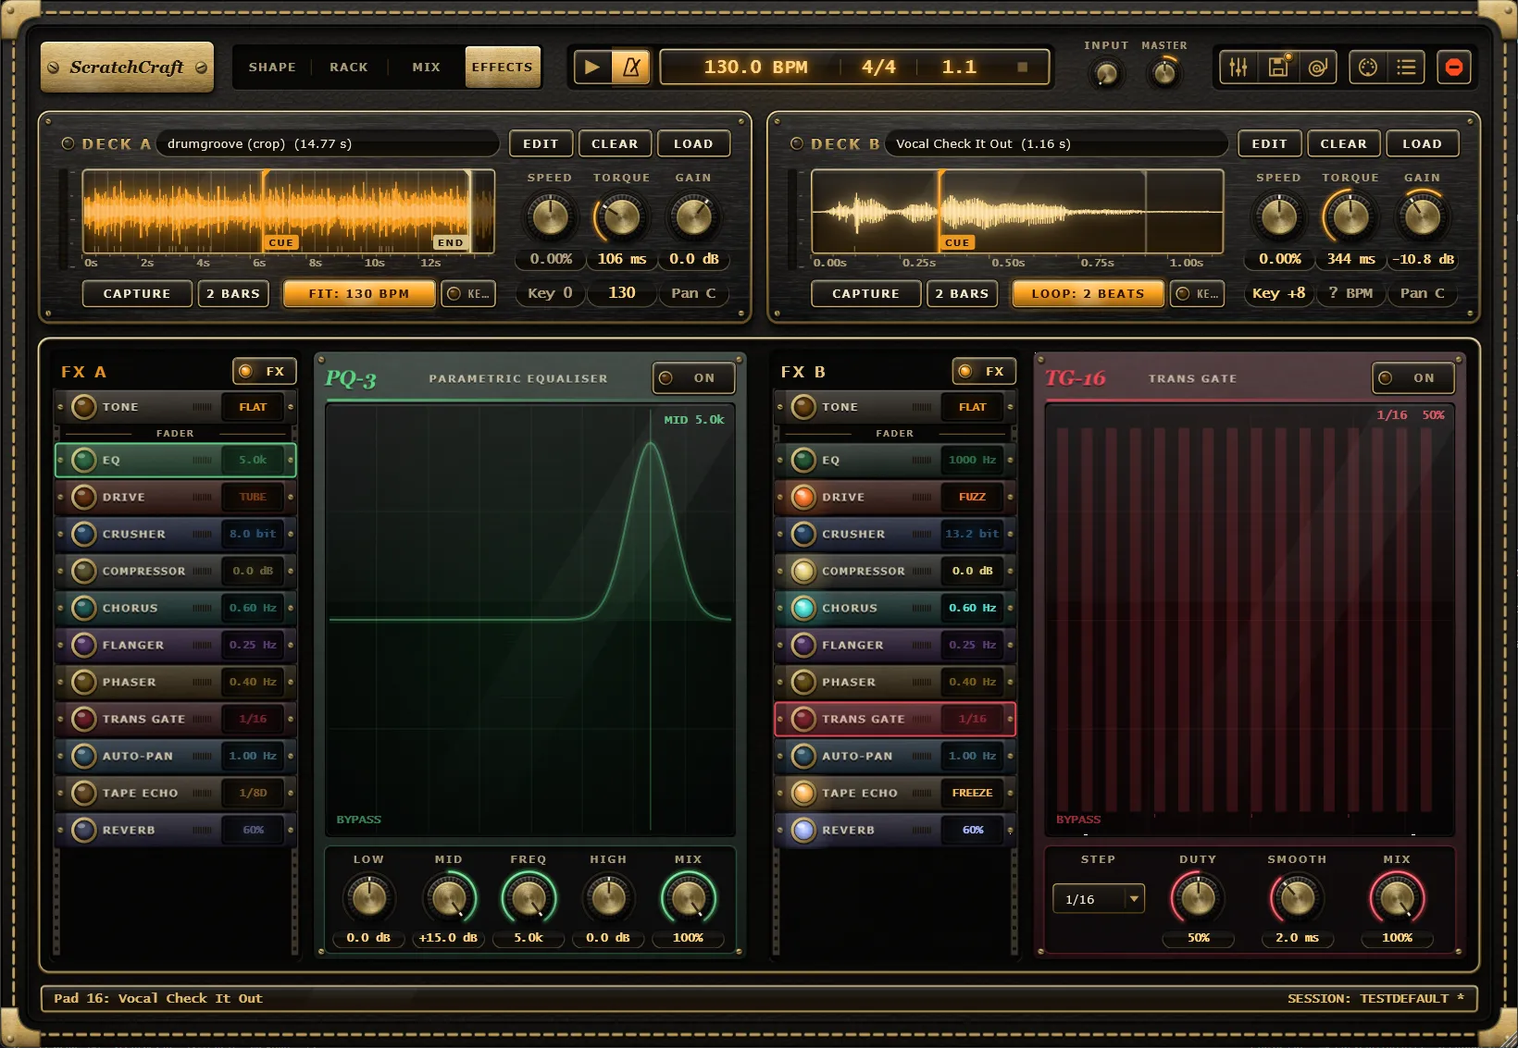The height and width of the screenshot is (1048, 1518).
Task: Toggle the FX A master FX switch
Action: (x=265, y=371)
